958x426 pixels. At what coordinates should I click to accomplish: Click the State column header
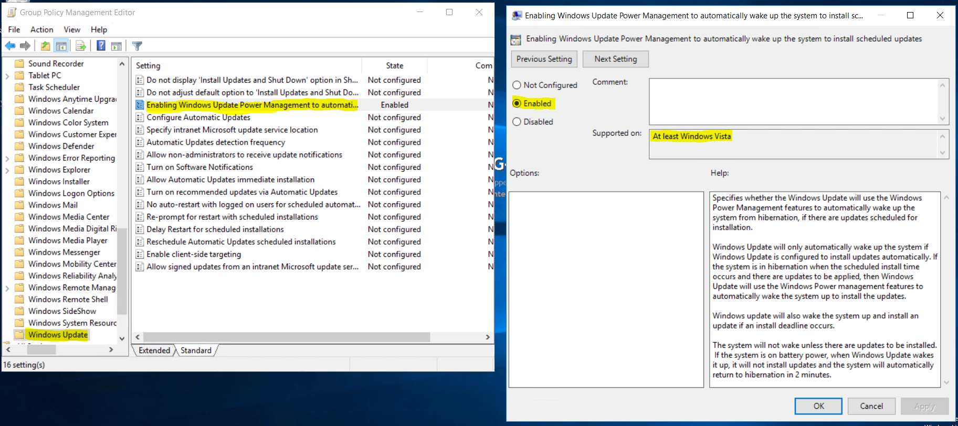(x=395, y=65)
